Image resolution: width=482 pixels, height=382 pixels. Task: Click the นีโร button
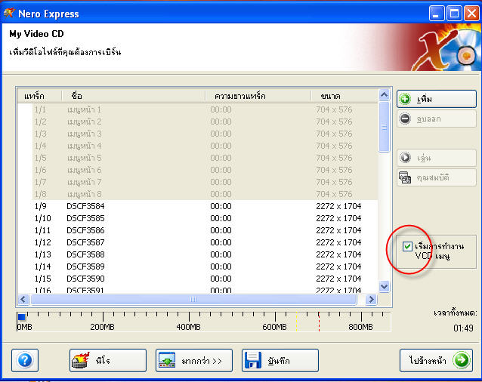click(x=108, y=360)
